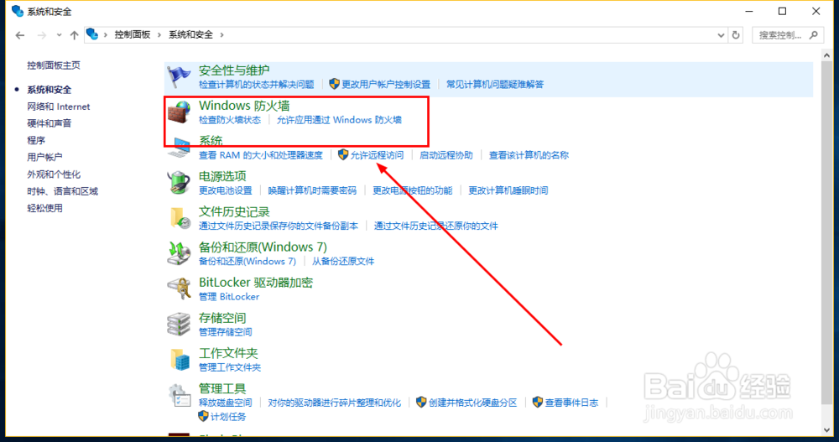839x442 pixels.
Task: Click 唤醒计算机时需要密码 link
Action: 312,190
